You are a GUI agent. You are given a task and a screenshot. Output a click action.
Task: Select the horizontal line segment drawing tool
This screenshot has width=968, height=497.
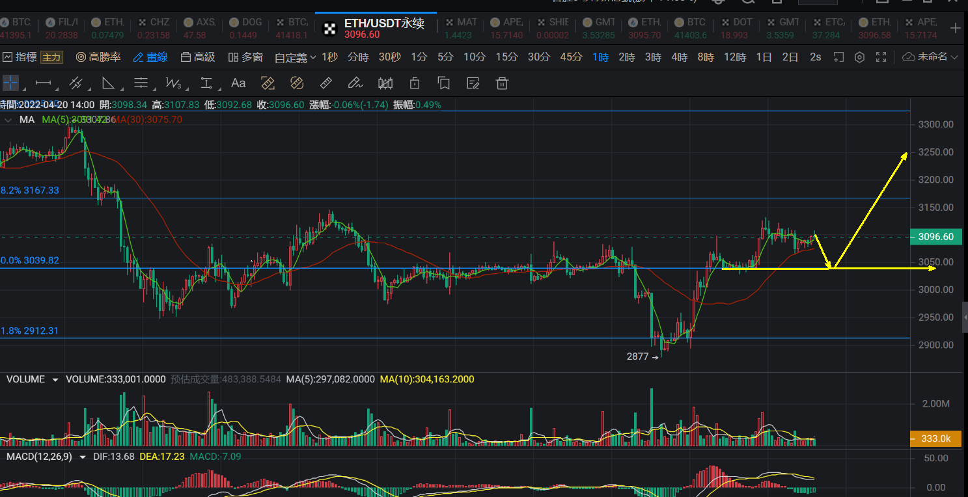click(x=43, y=83)
